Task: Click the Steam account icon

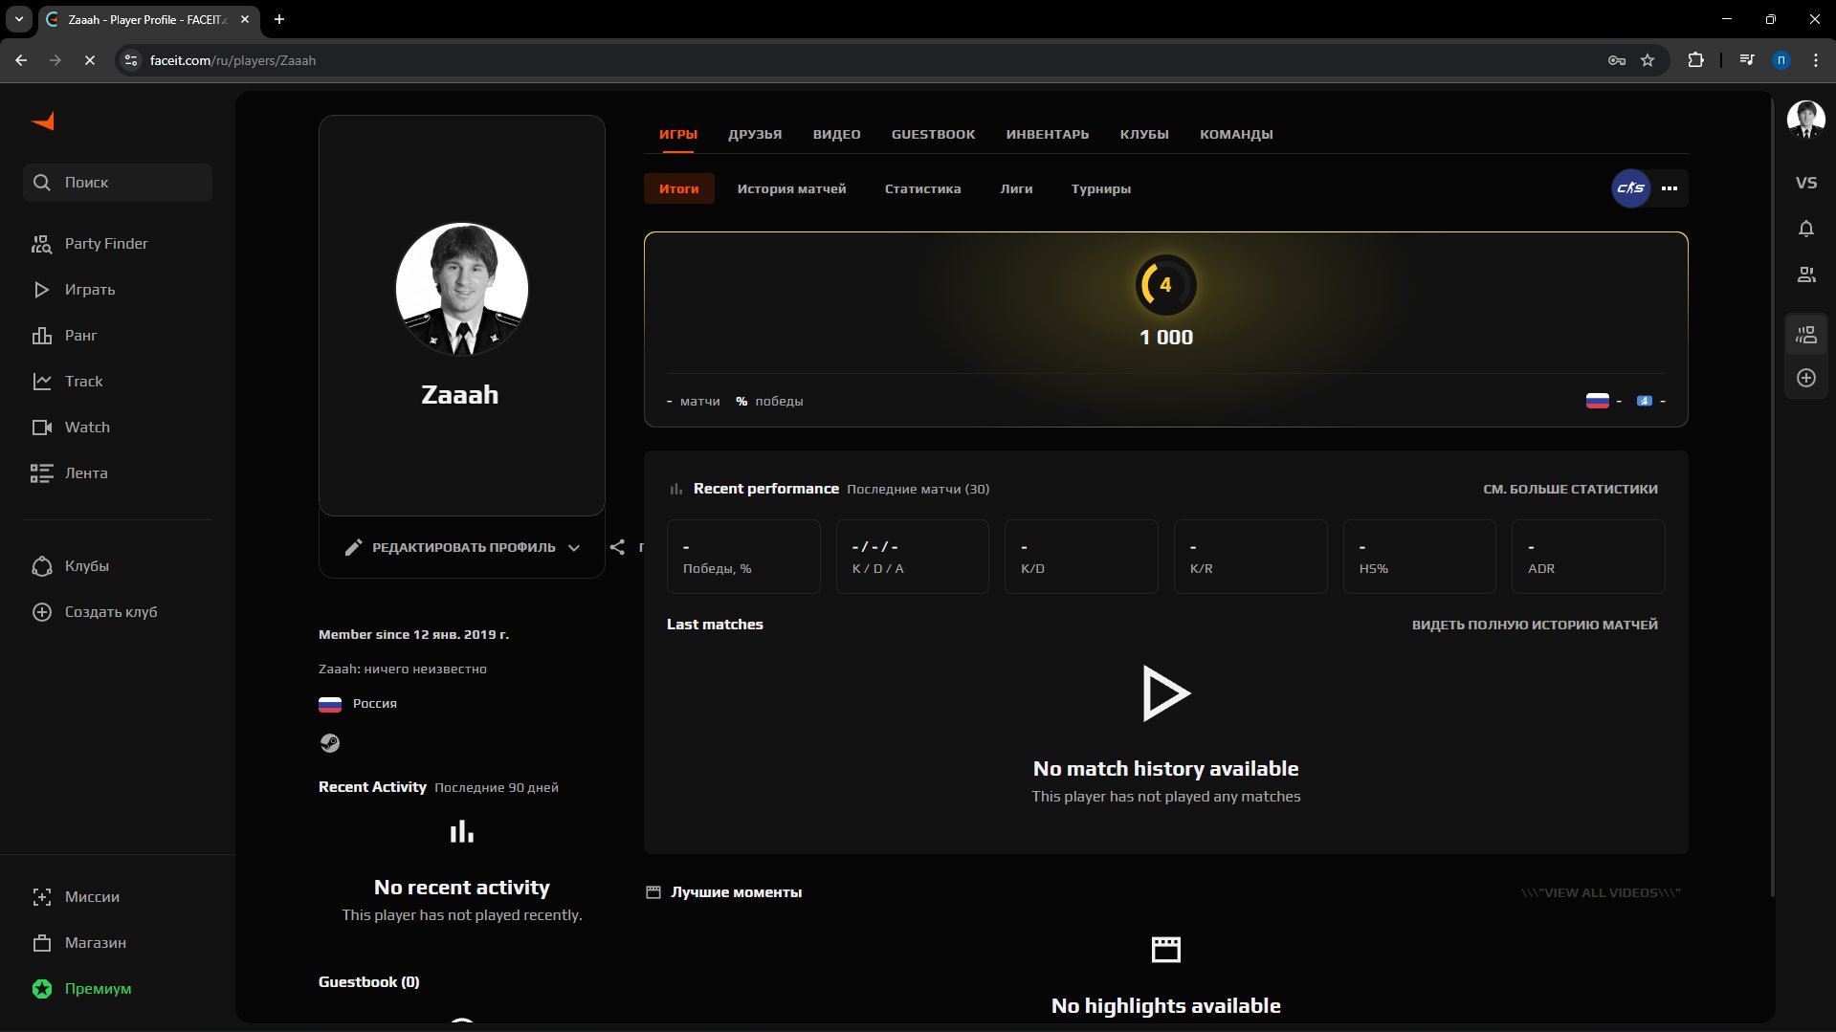Action: (329, 743)
